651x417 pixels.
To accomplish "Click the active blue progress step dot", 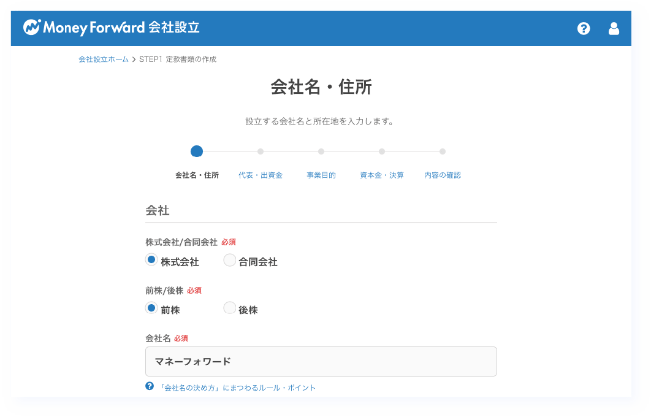I will (197, 151).
